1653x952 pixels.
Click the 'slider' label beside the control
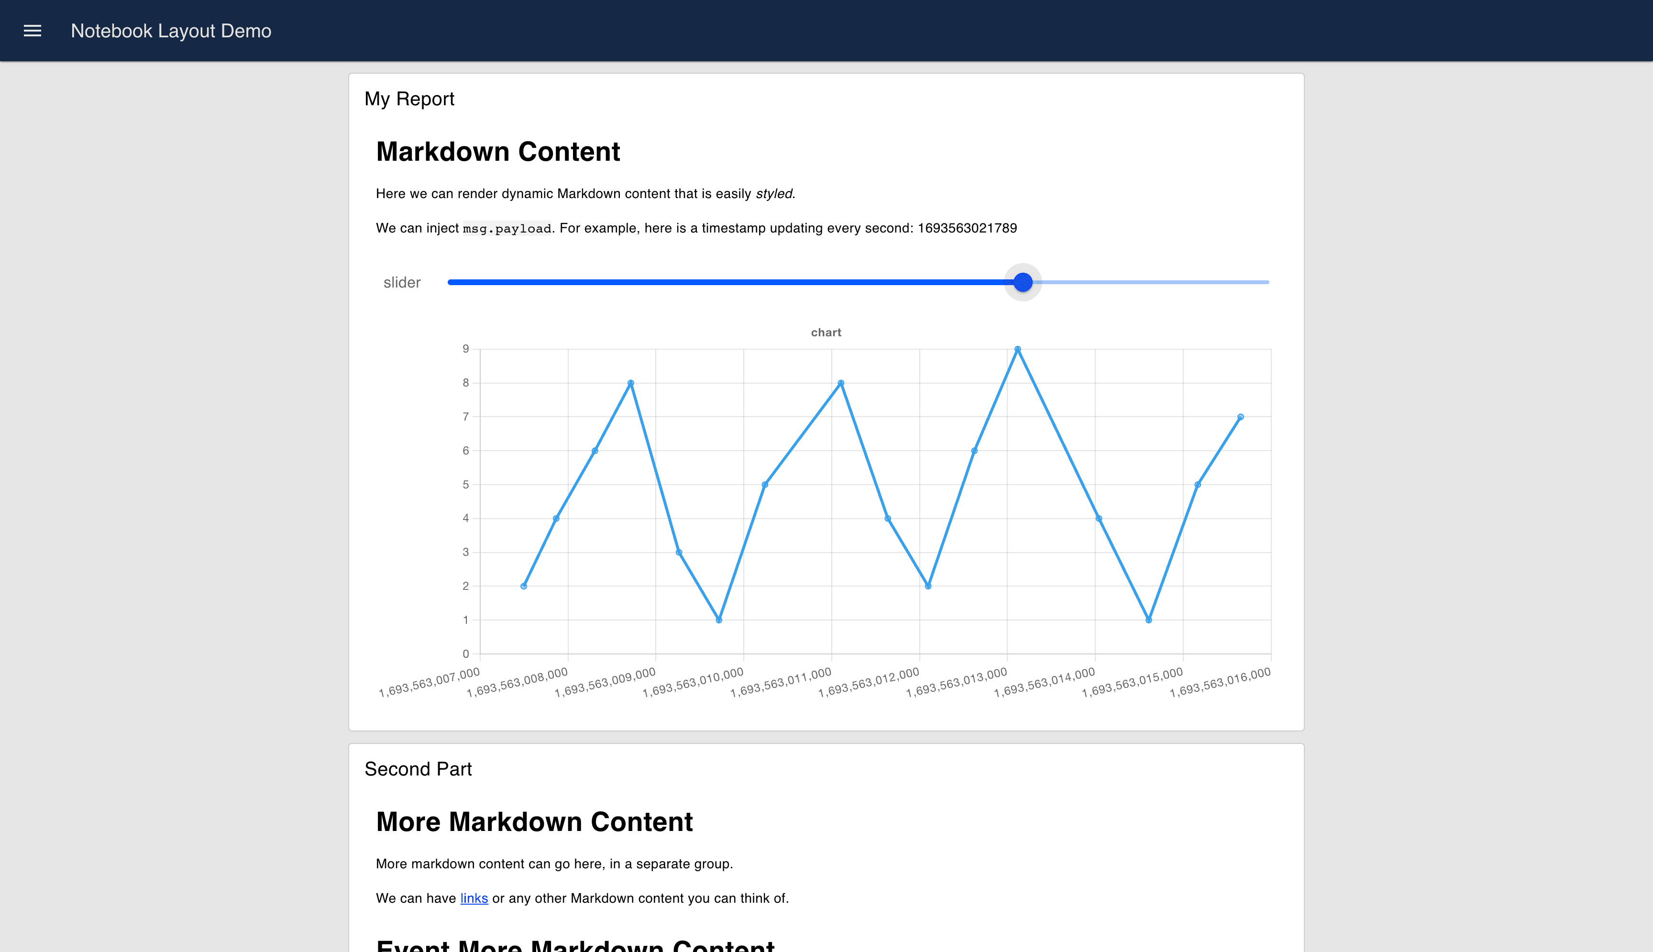coord(402,282)
